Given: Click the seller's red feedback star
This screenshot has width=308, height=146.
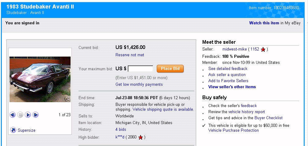Looking at the screenshot, I should click(x=263, y=49).
